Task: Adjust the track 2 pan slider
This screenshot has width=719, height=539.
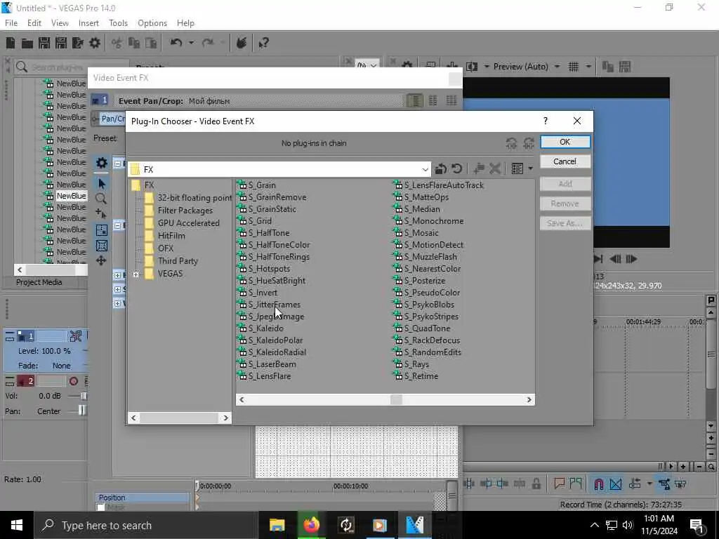Action: [81, 411]
